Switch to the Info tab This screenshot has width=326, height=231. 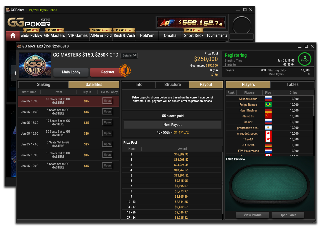[139, 85]
